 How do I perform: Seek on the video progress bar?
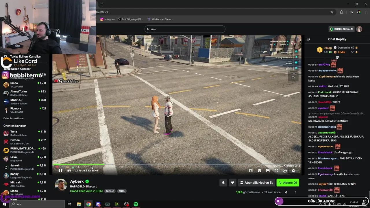click(x=176, y=165)
